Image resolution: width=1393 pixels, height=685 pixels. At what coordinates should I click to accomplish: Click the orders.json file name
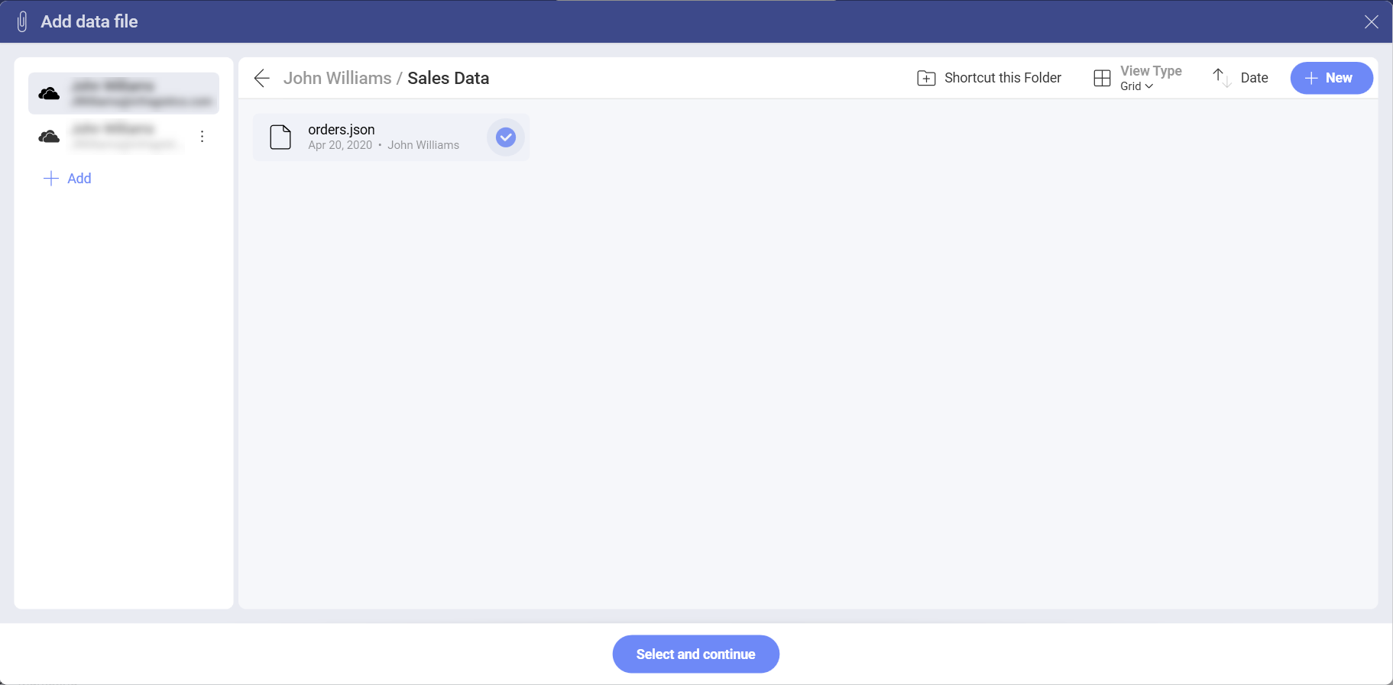pos(341,130)
